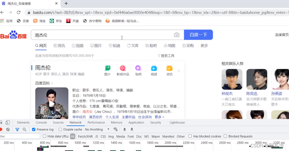The image size is (289, 151).
Task: Click the 百度一下 search button
Action: click(x=198, y=35)
